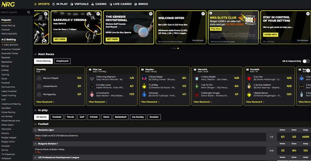Click the Casino chips icon

[93, 4]
